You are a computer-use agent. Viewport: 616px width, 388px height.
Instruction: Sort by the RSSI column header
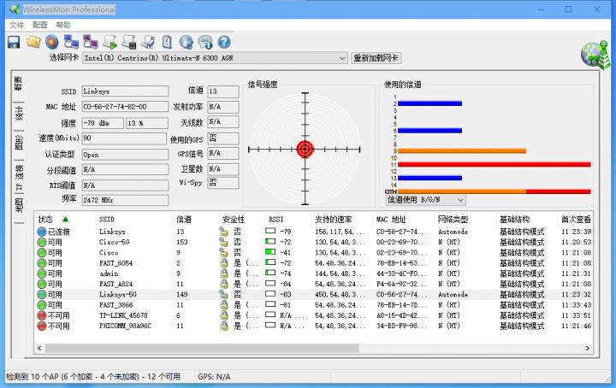coord(275,220)
